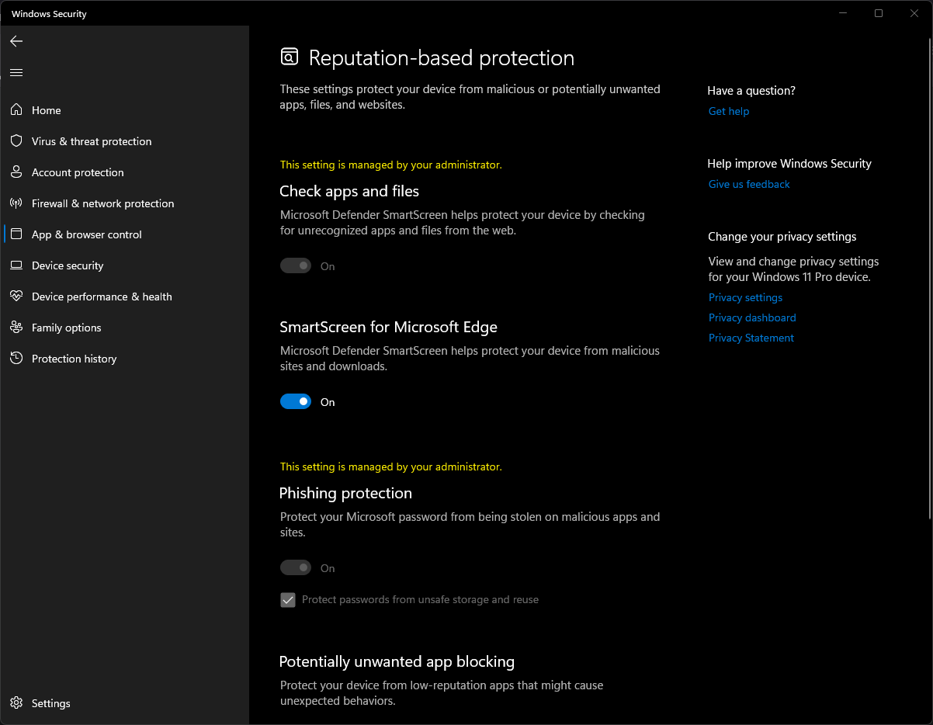The image size is (933, 725).
Task: Uncheck Protect passwords from unsafe storage checkbox
Action: pos(288,600)
